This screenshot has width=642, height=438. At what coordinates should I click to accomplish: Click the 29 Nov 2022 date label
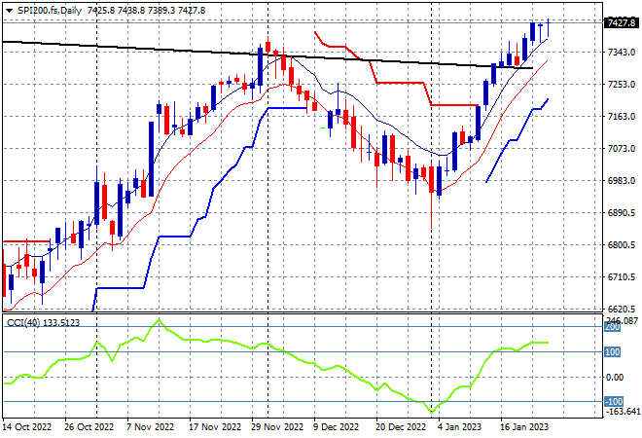pyautogui.click(x=277, y=427)
